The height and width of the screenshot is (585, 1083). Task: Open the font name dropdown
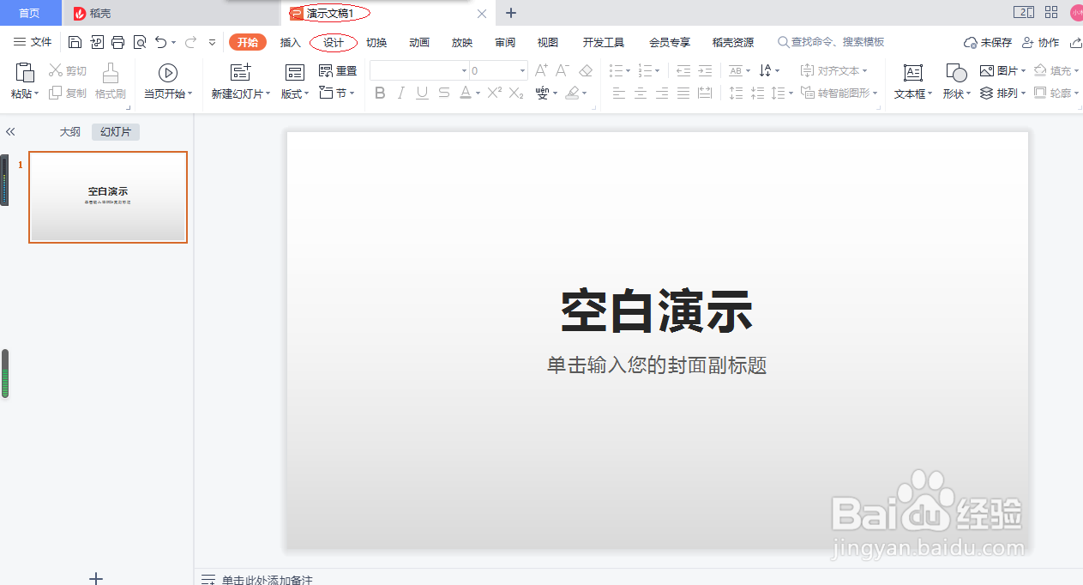(x=465, y=71)
